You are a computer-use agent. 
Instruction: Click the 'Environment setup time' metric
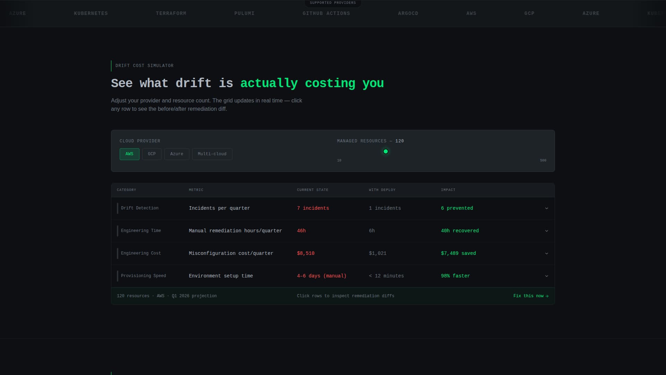221,276
